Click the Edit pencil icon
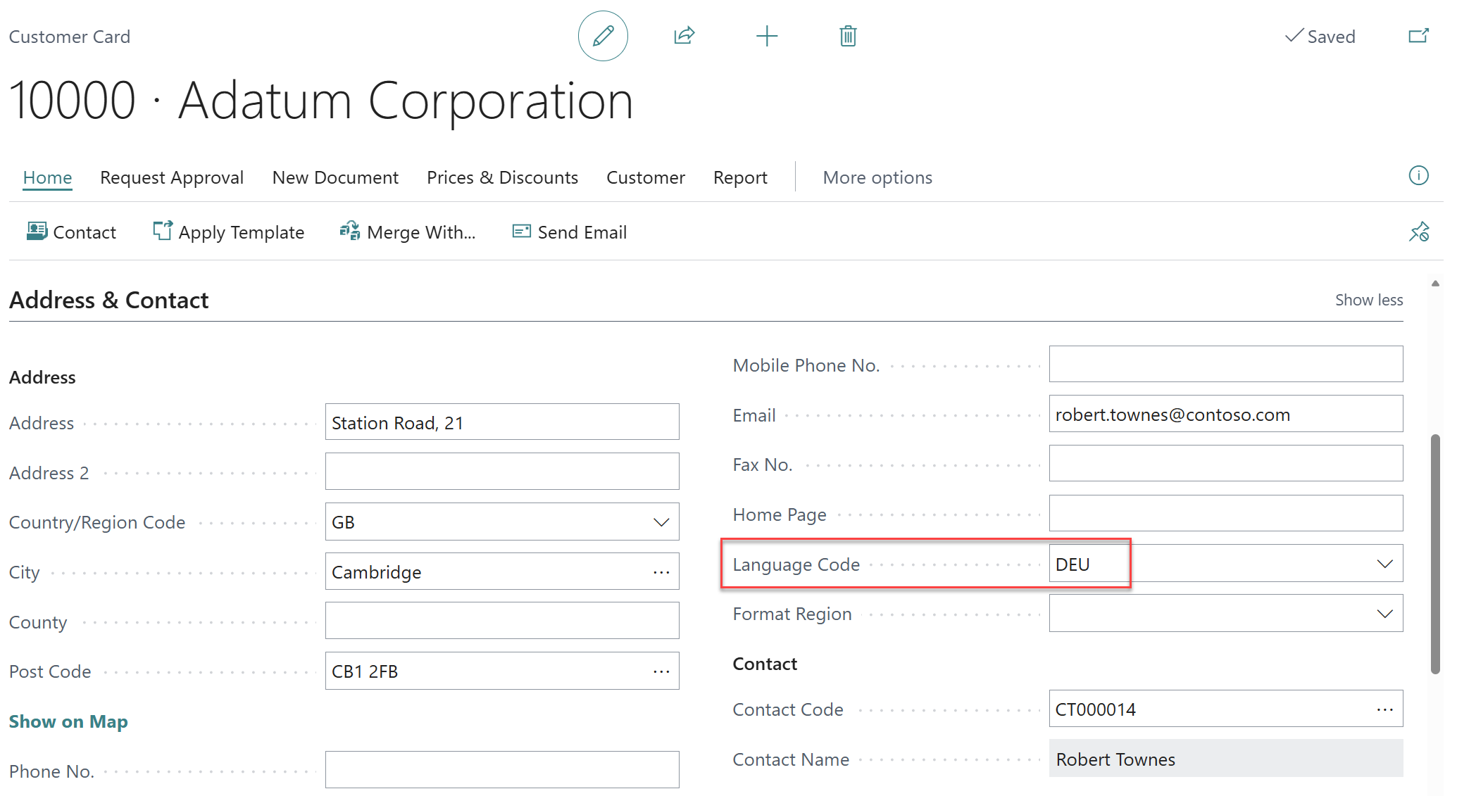Screen dimensions: 1457x796 [x=603, y=36]
